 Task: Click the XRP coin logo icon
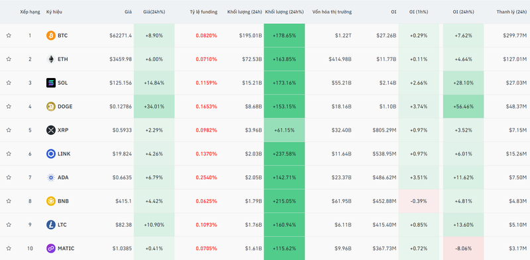tap(51, 130)
